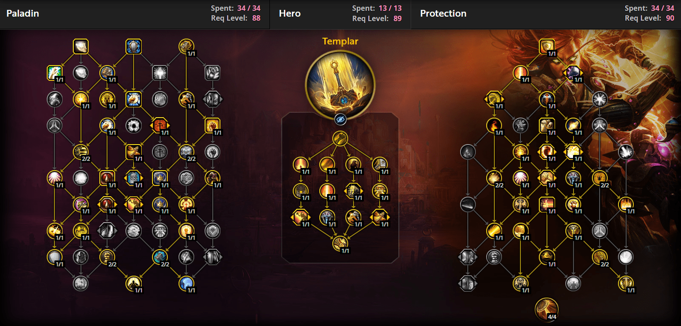Click the topmost shield node in Protection tree
The width and height of the screenshot is (681, 326).
click(547, 46)
